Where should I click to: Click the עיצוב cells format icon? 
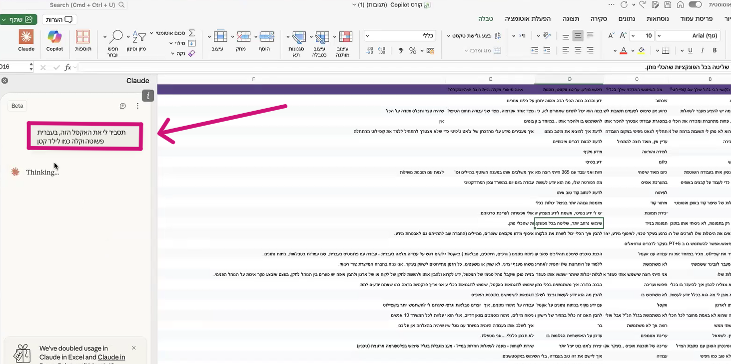(x=220, y=36)
